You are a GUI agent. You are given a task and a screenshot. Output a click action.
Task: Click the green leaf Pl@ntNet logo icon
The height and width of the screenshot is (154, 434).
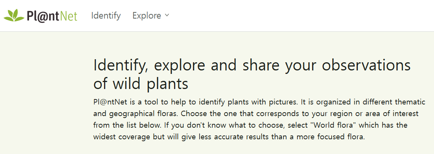(x=14, y=15)
